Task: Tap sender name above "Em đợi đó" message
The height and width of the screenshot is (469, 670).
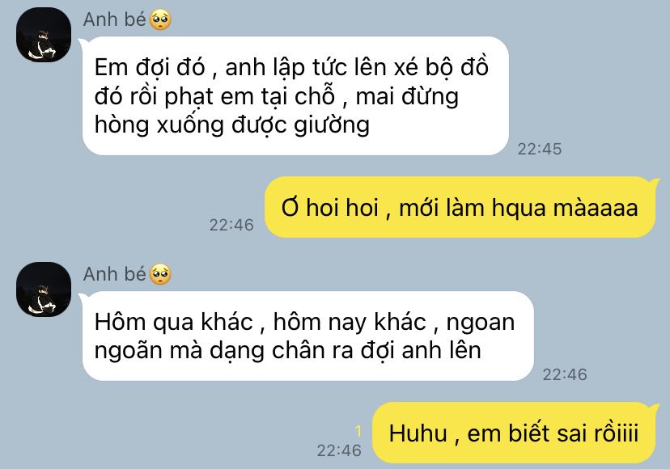Action: click(115, 19)
